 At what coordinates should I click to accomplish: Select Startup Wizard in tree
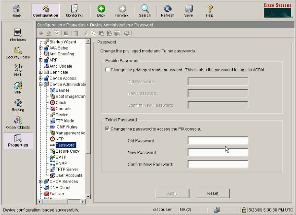coord(63,42)
